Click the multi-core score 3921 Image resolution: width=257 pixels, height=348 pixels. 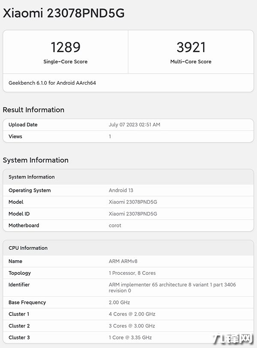[191, 47]
